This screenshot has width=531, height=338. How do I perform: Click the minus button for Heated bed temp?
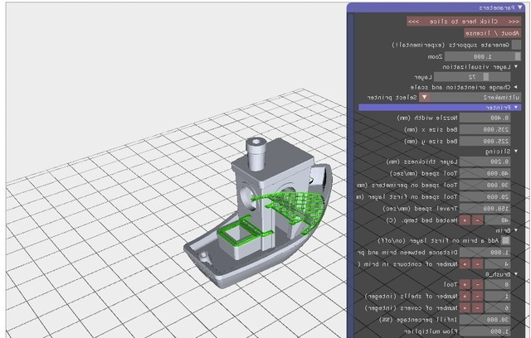coord(477,220)
